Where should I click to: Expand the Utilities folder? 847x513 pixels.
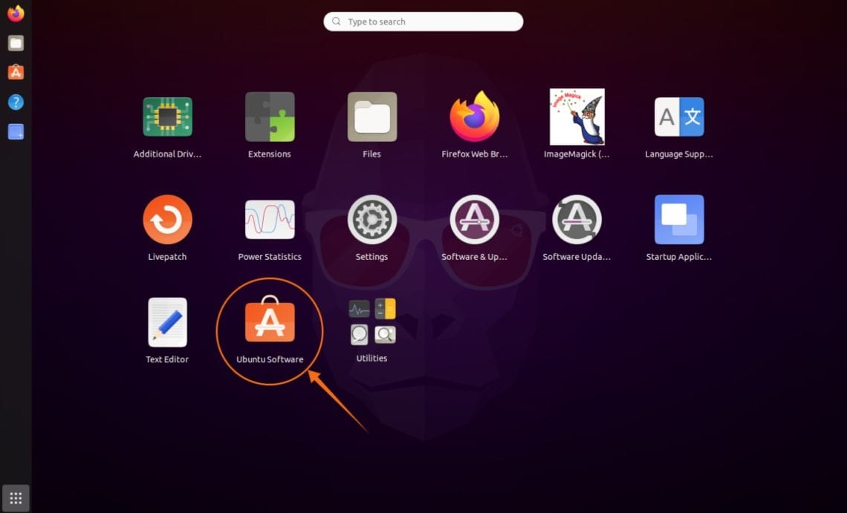(371, 322)
